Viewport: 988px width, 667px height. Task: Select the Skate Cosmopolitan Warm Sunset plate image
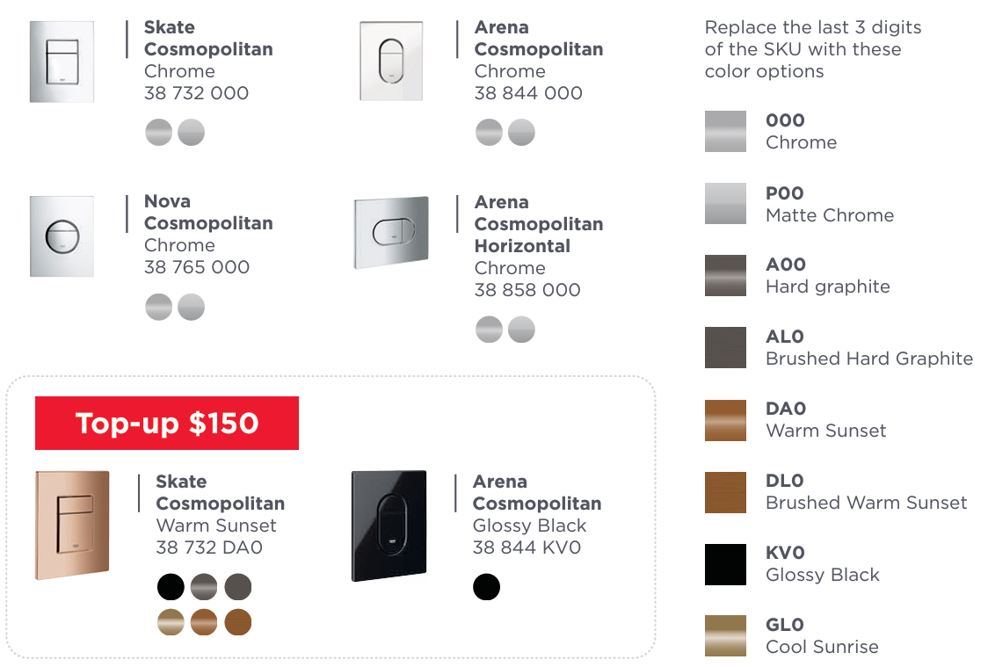coord(73,525)
